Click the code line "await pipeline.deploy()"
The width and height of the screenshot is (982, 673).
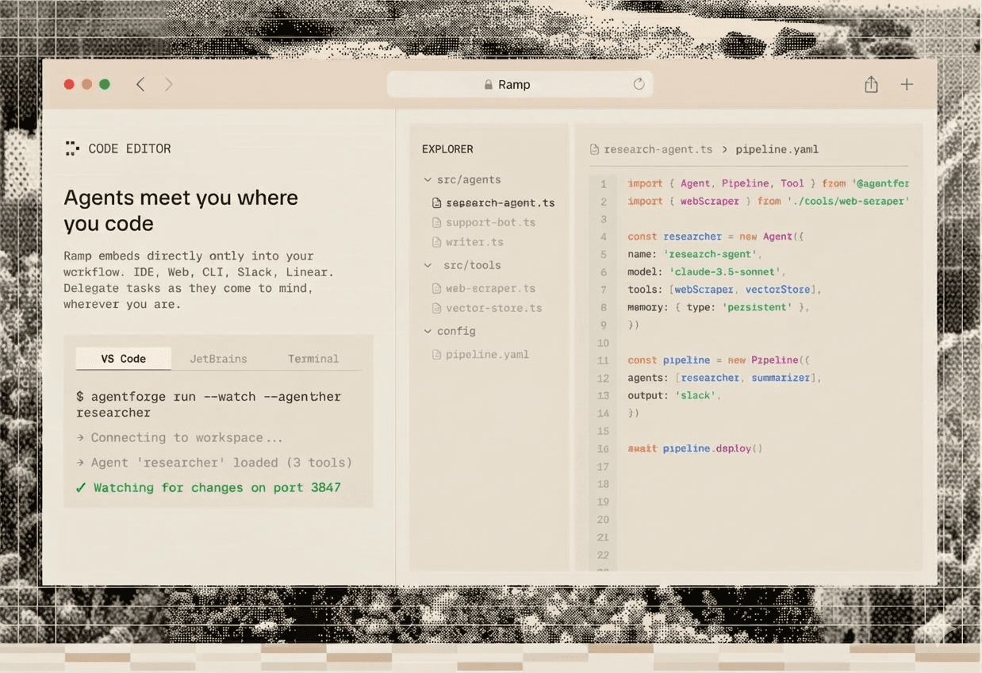tap(695, 448)
